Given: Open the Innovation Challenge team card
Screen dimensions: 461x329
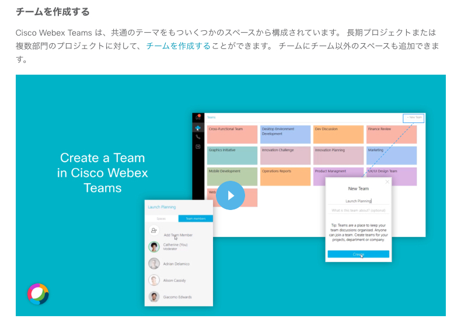Looking at the screenshot, I should [285, 156].
